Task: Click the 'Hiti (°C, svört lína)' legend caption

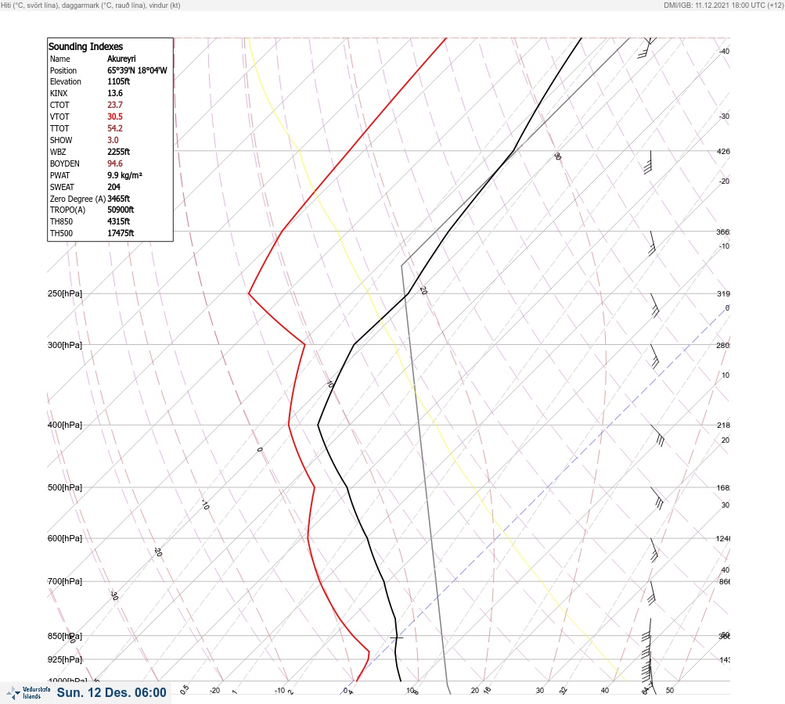Action: (x=32, y=5)
